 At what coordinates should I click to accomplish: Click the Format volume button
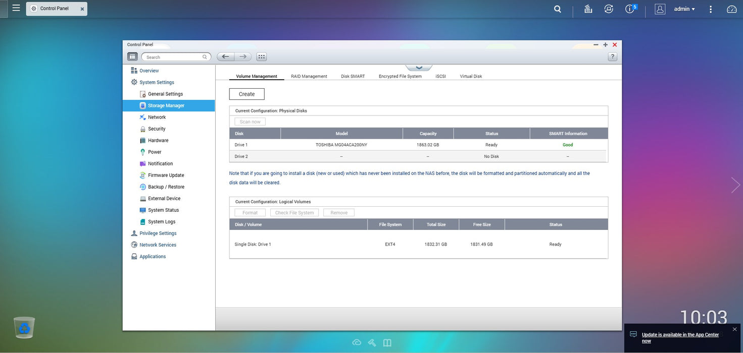pyautogui.click(x=250, y=213)
